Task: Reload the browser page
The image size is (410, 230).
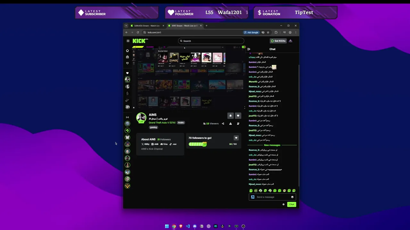Action: coord(138,32)
